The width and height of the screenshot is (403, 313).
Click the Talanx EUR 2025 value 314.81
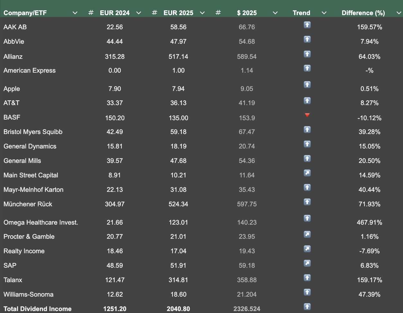(x=178, y=280)
